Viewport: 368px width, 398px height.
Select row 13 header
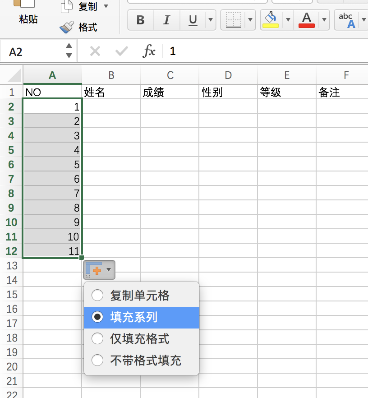click(11, 266)
